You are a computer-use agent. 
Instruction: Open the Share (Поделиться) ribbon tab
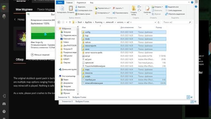81,3
